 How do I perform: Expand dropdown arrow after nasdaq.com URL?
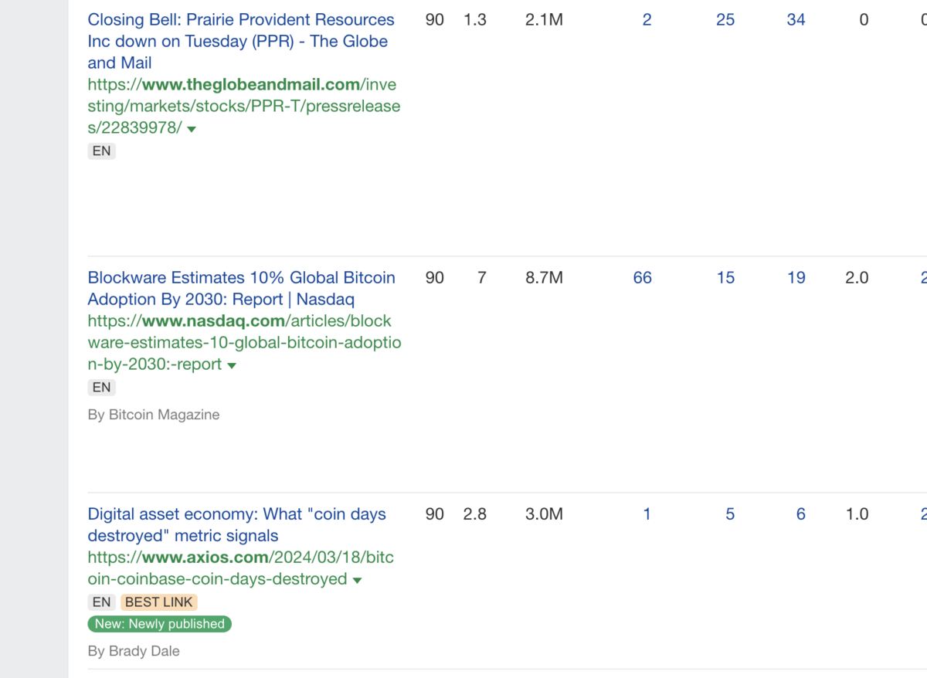[x=232, y=365]
